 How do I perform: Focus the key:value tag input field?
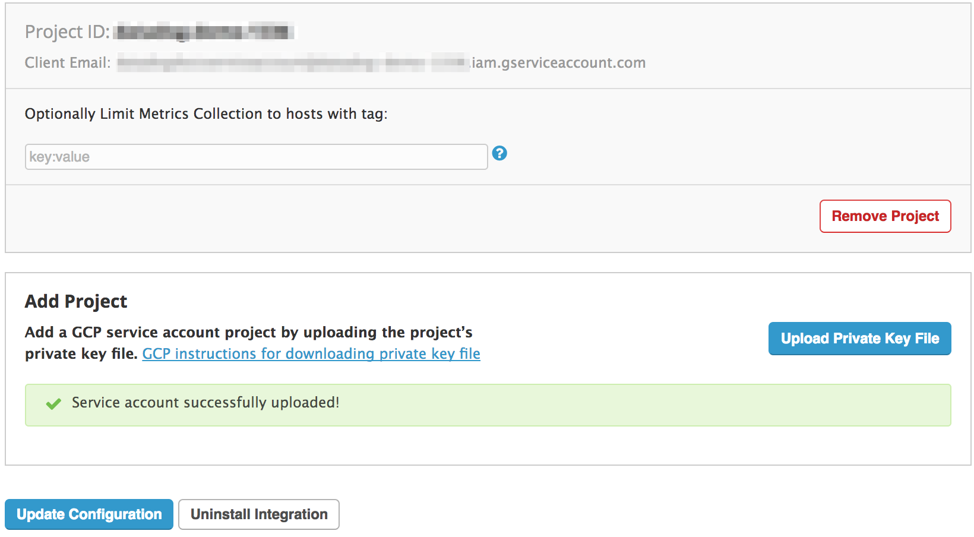256,157
